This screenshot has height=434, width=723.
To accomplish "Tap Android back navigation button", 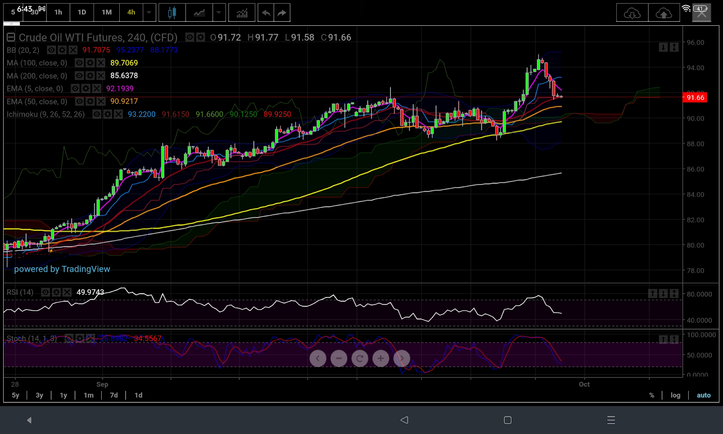I will tap(404, 420).
